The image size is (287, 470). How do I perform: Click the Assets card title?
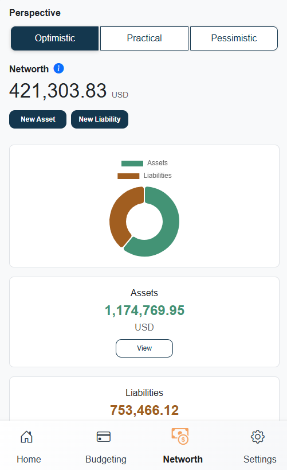coord(144,293)
